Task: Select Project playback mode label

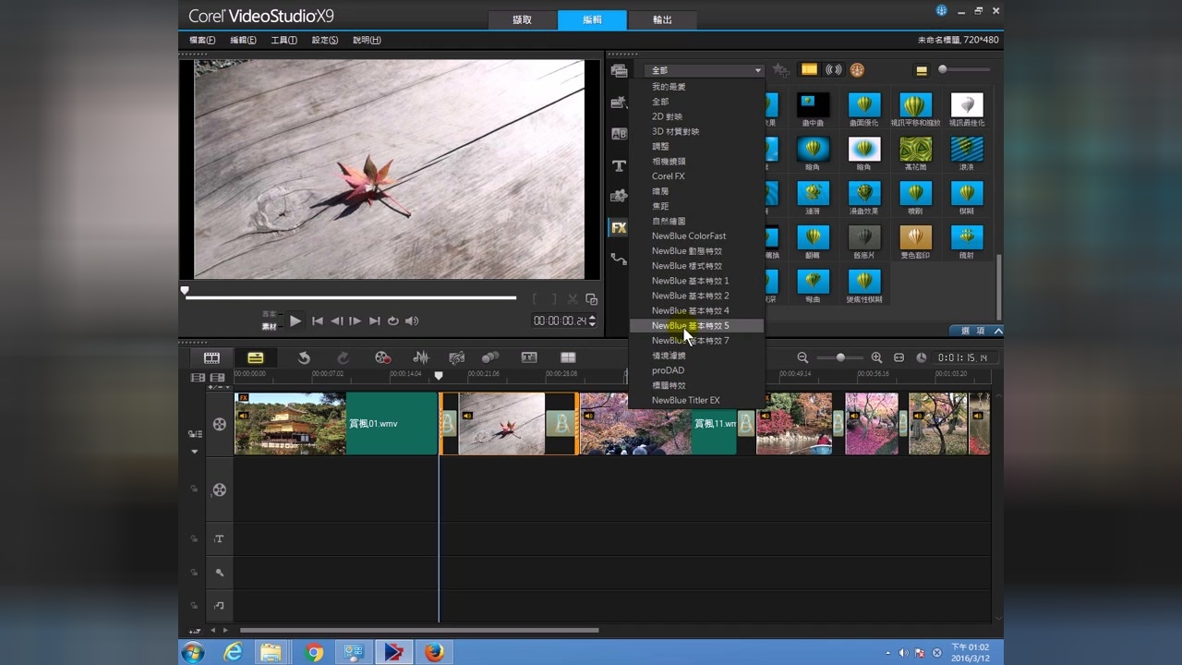Action: 270,314
